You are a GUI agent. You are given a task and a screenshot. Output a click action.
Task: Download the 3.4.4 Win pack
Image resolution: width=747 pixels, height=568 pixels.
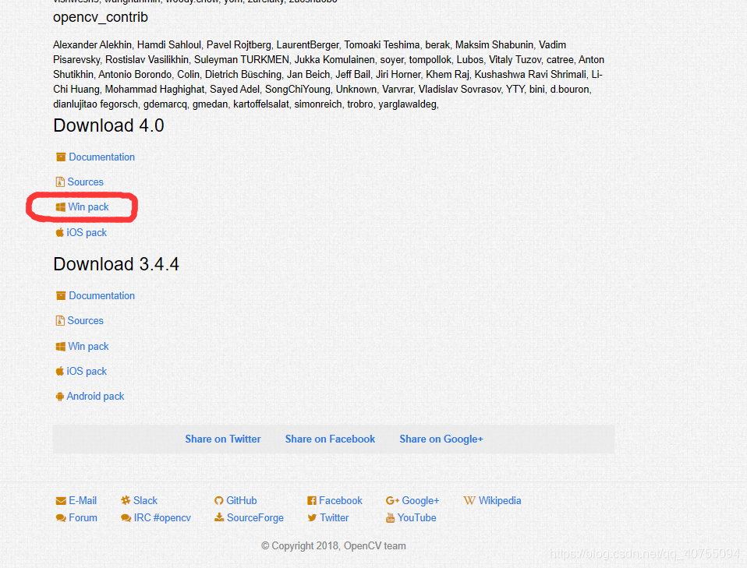coord(88,347)
